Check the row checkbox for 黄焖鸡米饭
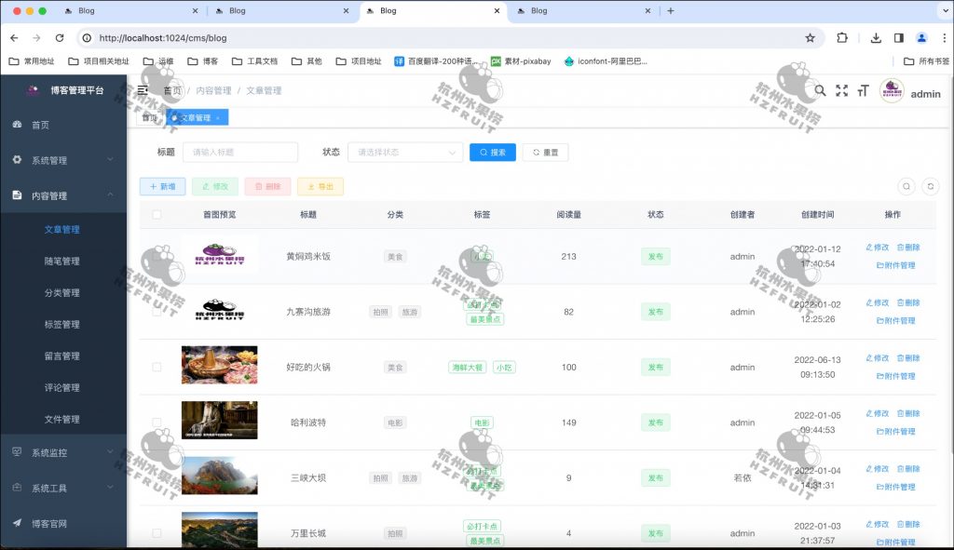 [157, 258]
